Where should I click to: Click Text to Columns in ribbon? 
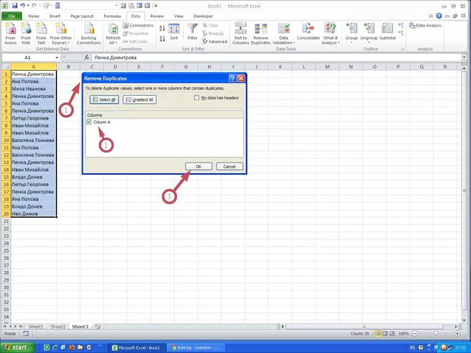[240, 33]
